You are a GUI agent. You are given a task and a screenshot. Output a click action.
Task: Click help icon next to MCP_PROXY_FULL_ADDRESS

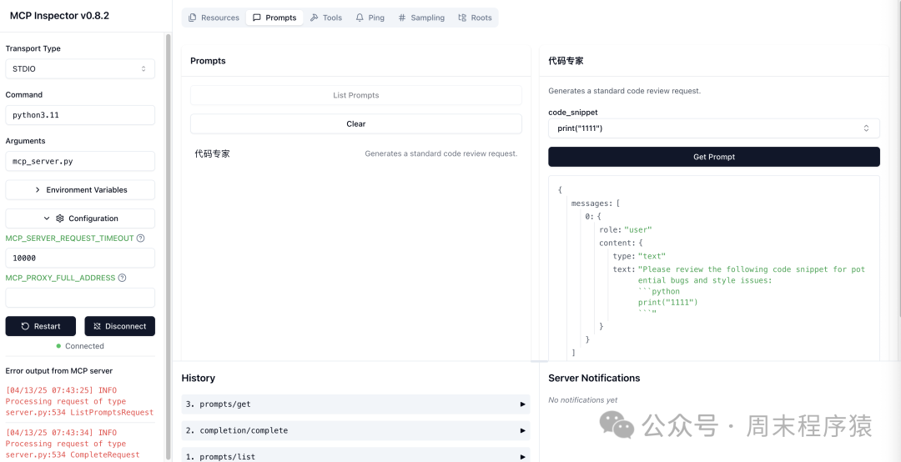[122, 278]
